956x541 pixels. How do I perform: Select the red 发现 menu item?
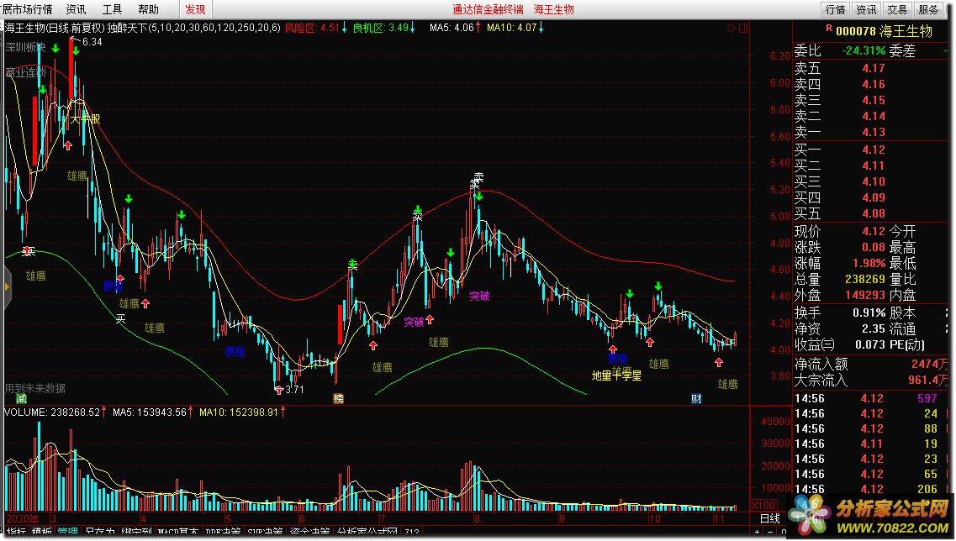(195, 9)
